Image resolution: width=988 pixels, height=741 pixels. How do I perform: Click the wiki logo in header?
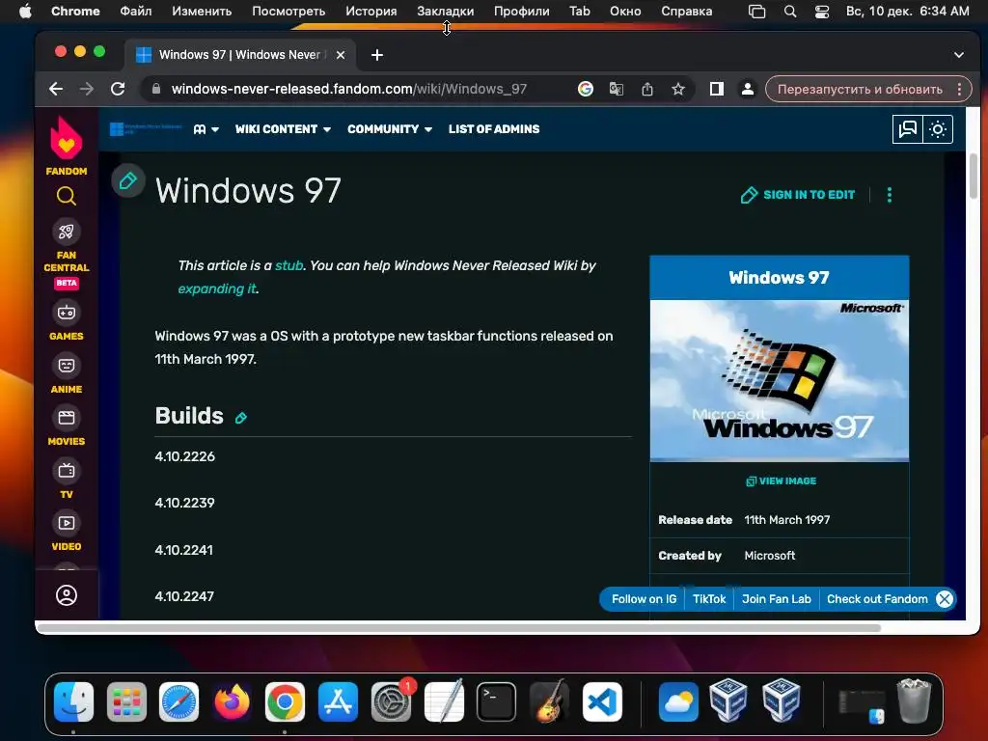(146, 129)
